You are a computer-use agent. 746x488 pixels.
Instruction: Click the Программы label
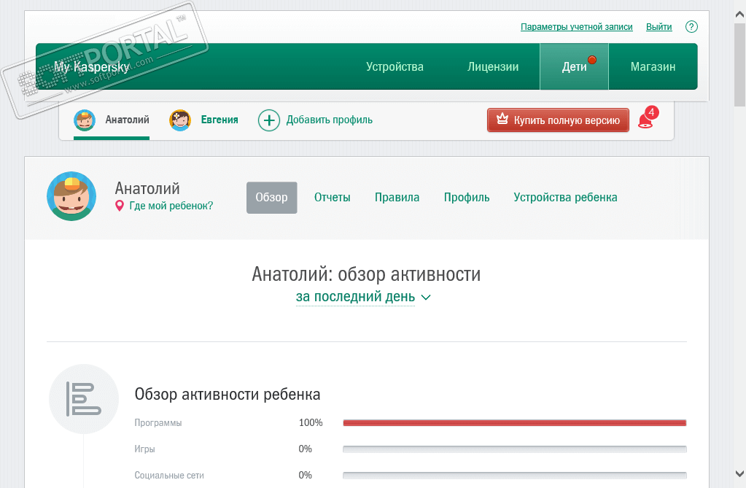pyautogui.click(x=158, y=423)
